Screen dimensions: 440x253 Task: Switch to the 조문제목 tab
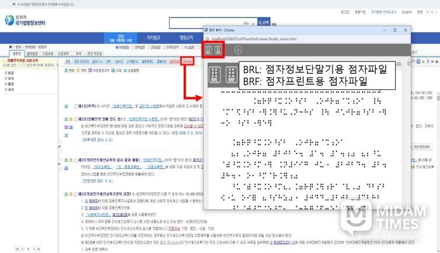click(63, 53)
